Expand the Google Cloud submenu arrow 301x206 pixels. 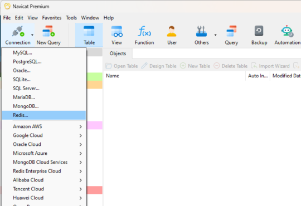[81, 136]
